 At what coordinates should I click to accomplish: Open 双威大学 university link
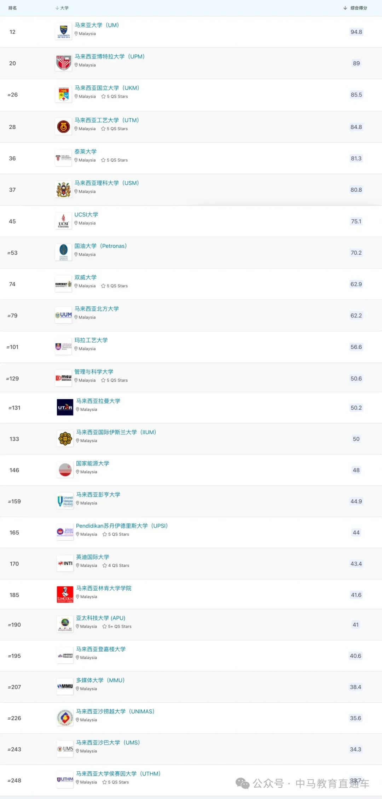coord(85,277)
